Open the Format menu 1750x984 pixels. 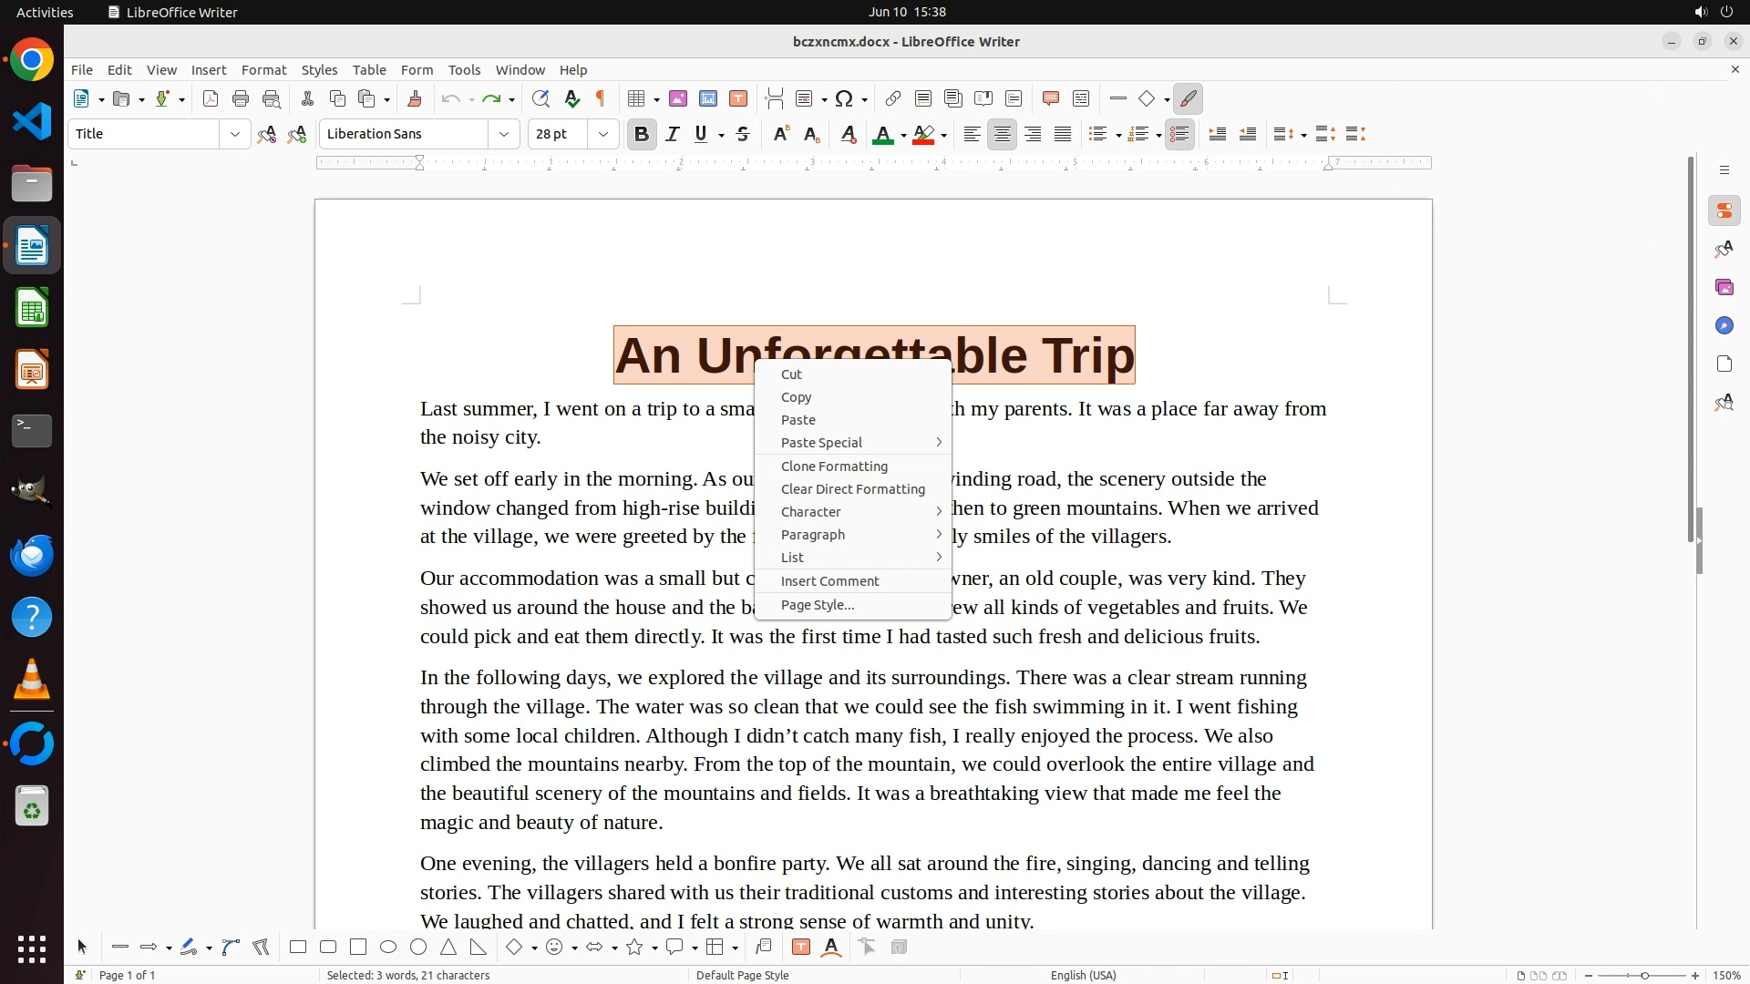pyautogui.click(x=263, y=70)
